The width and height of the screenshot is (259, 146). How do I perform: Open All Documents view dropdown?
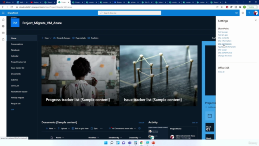pyautogui.click(x=122, y=129)
